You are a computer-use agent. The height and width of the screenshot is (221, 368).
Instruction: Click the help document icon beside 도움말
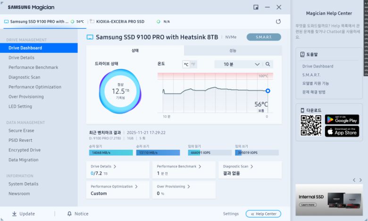(x=302, y=54)
